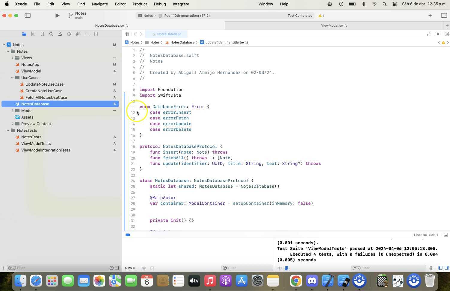Toggle the inspector panel on the right
The height and width of the screenshot is (291, 450).
pyautogui.click(x=444, y=15)
